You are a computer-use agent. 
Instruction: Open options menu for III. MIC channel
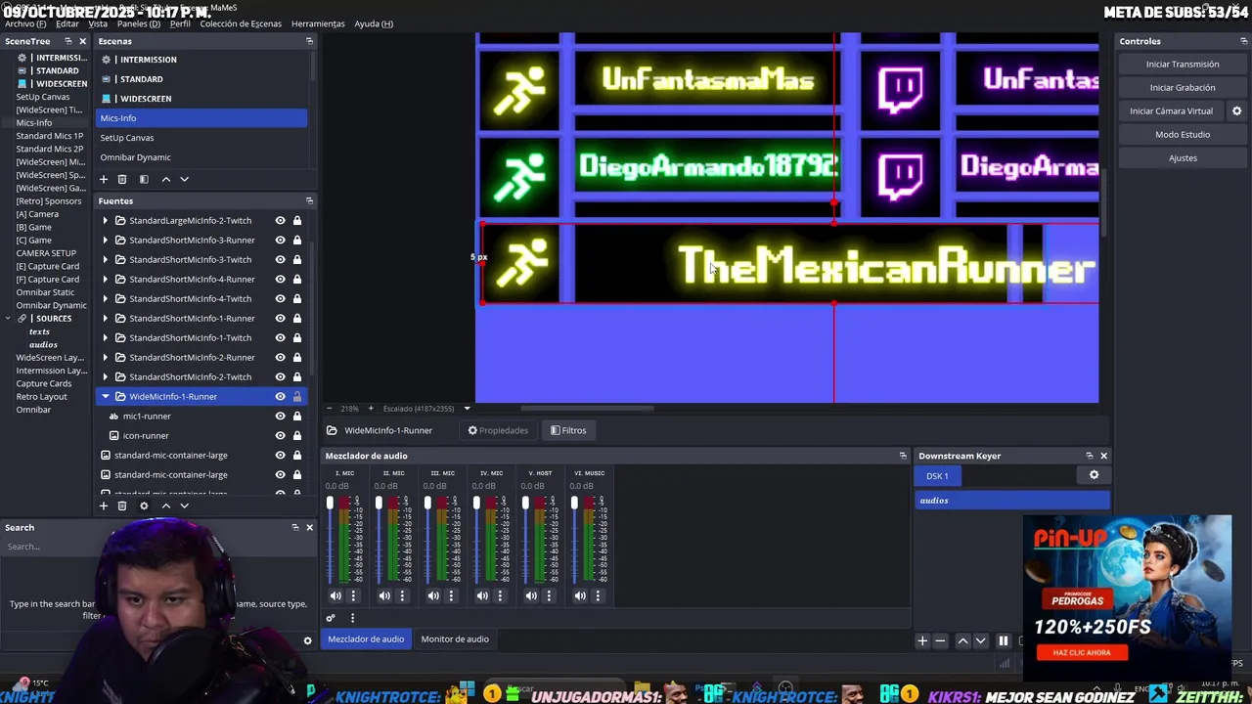pyautogui.click(x=451, y=595)
